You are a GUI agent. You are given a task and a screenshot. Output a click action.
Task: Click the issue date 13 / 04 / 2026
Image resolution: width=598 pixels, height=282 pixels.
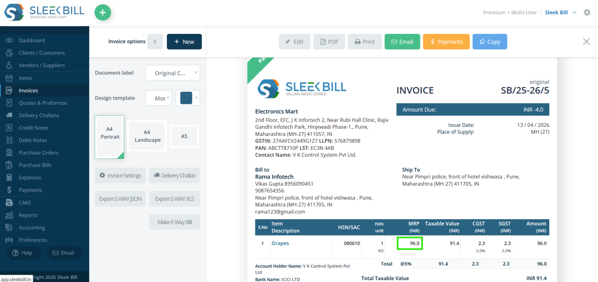[533, 125]
